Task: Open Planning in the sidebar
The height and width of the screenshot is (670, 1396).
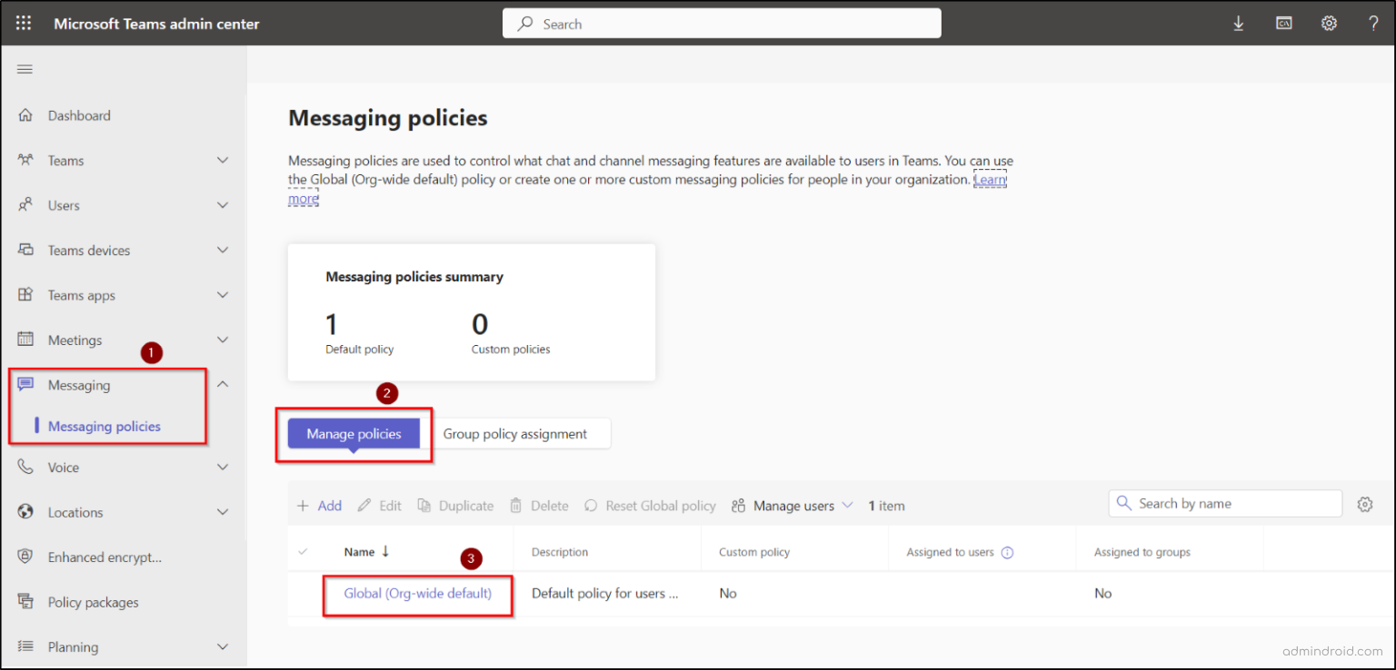Action: point(73,647)
